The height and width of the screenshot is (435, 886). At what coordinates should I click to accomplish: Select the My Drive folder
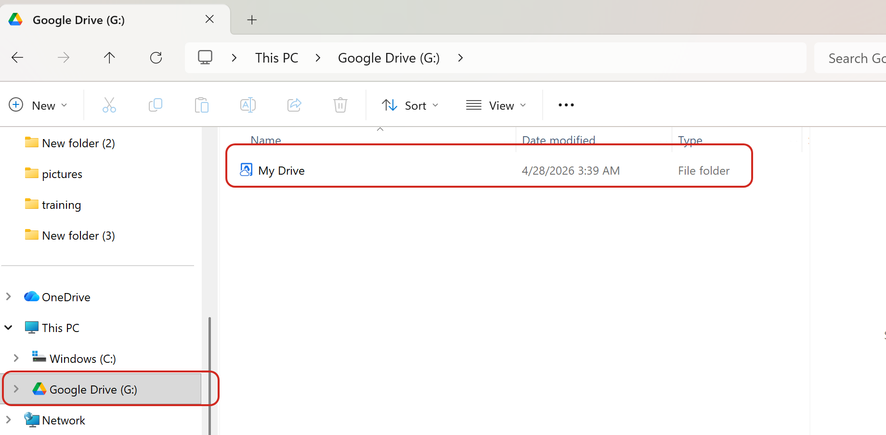pos(281,171)
